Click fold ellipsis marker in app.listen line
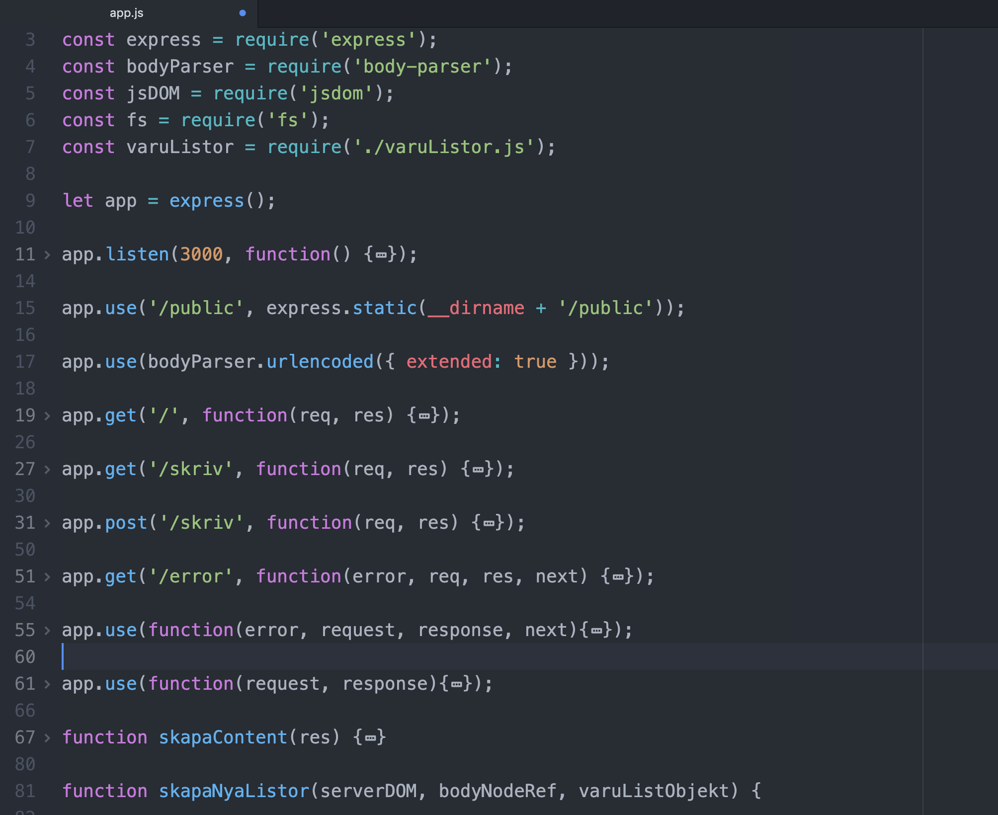 pyautogui.click(x=381, y=255)
